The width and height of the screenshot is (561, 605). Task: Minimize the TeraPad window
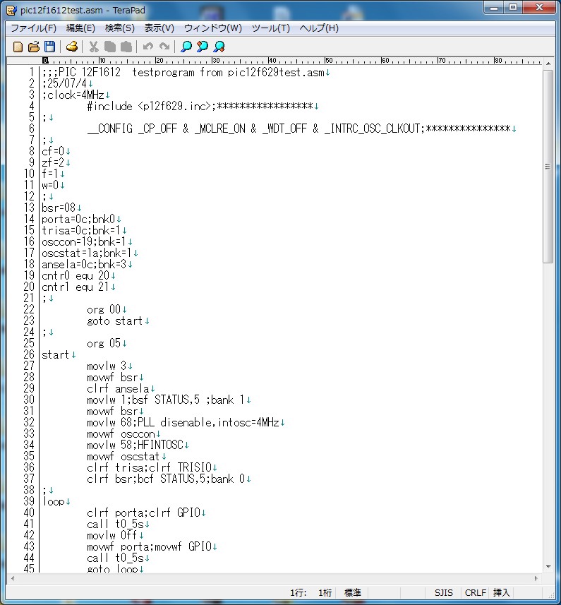coord(495,8)
